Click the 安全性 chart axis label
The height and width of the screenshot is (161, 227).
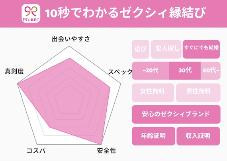point(106,151)
